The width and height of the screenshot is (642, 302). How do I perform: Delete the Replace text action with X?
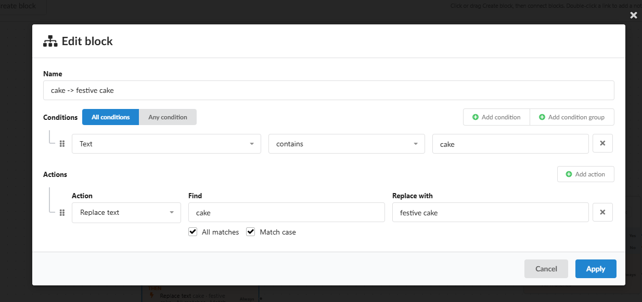coord(602,212)
